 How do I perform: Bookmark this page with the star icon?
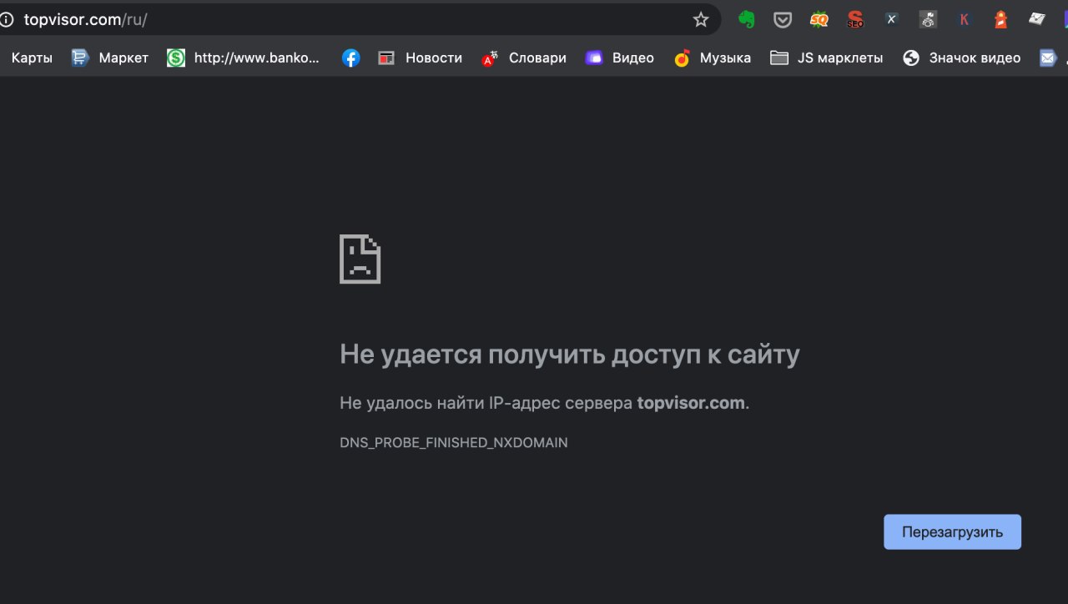coord(701,19)
